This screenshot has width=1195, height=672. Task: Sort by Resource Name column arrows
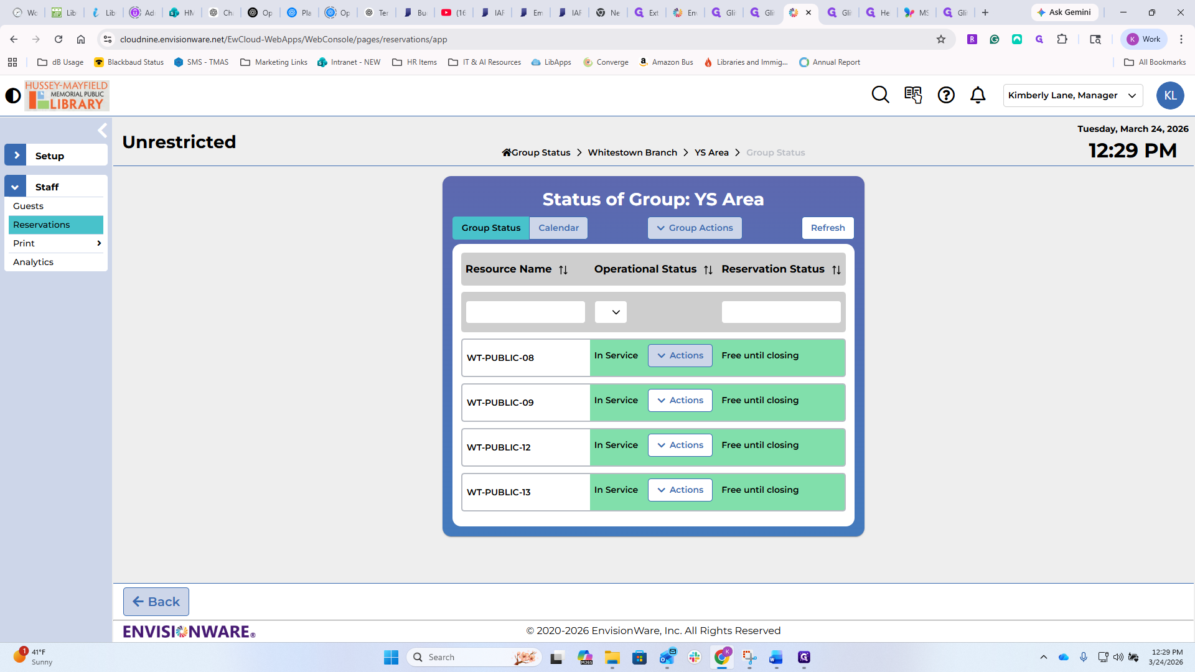pyautogui.click(x=563, y=270)
